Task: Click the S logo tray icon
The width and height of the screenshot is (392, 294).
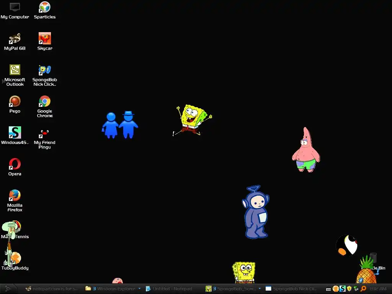Action: (343, 289)
